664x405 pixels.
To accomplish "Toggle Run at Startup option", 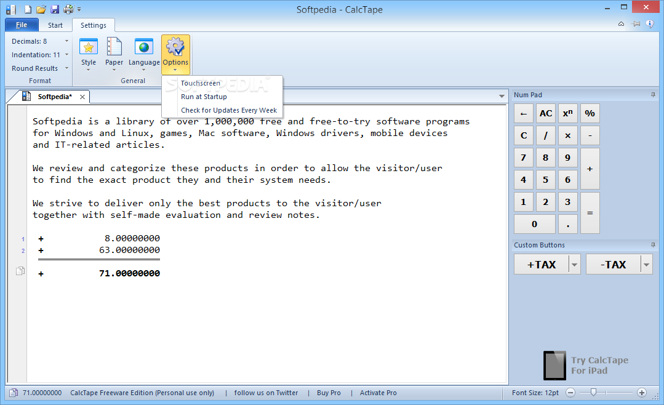I will click(x=222, y=97).
